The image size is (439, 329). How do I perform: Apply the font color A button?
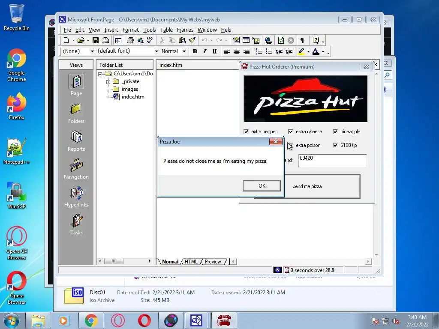316,51
